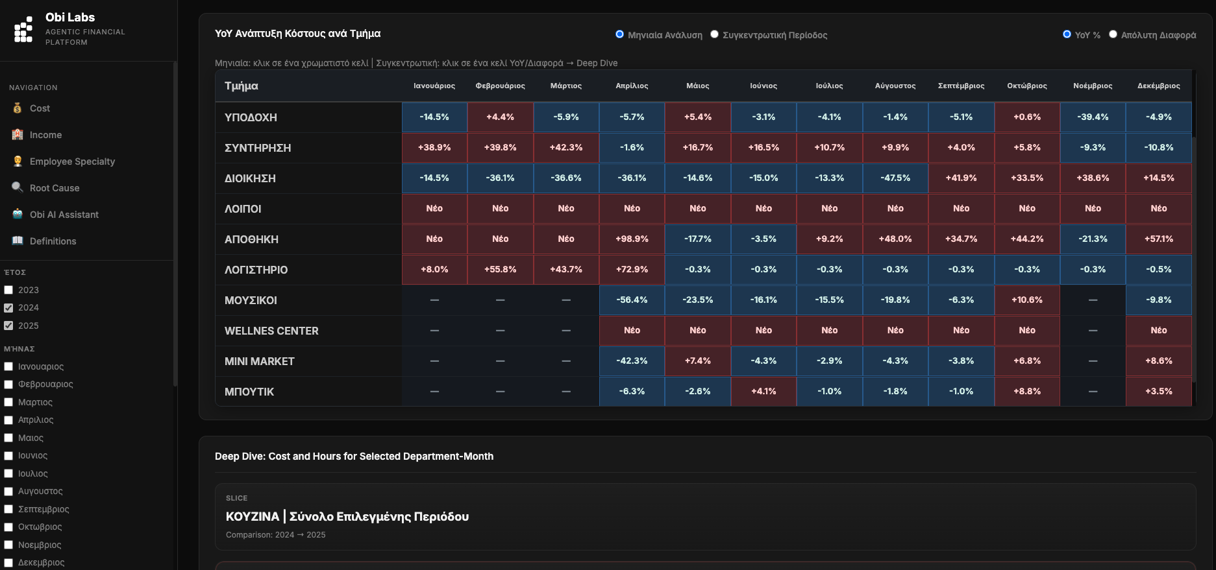The height and width of the screenshot is (570, 1216).
Task: Click the ΣΥΝΤΗΡΗΣΗ department row label
Action: coord(258,148)
